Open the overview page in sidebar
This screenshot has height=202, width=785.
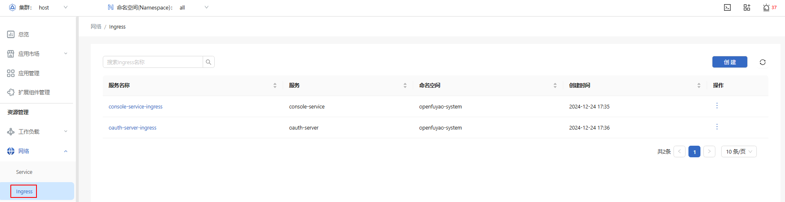tap(24, 34)
